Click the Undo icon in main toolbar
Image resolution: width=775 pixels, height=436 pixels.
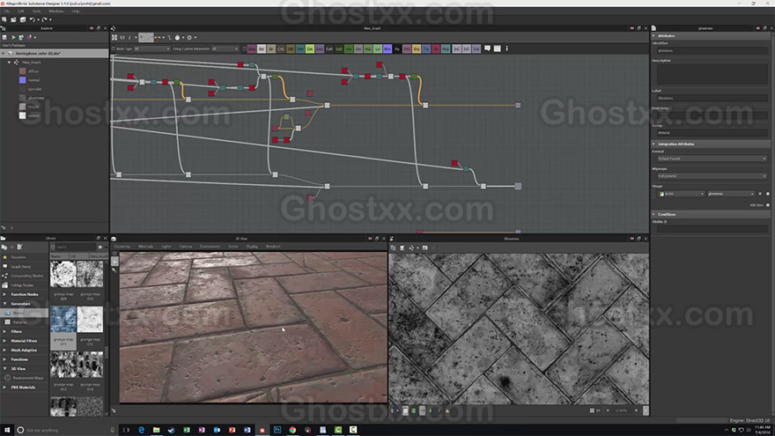tap(32, 19)
